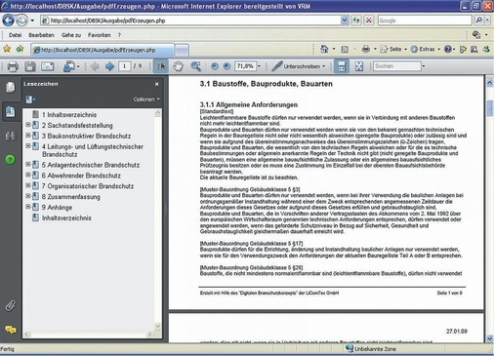
Task: Click document scrollbar down arrow
Action: point(489,338)
